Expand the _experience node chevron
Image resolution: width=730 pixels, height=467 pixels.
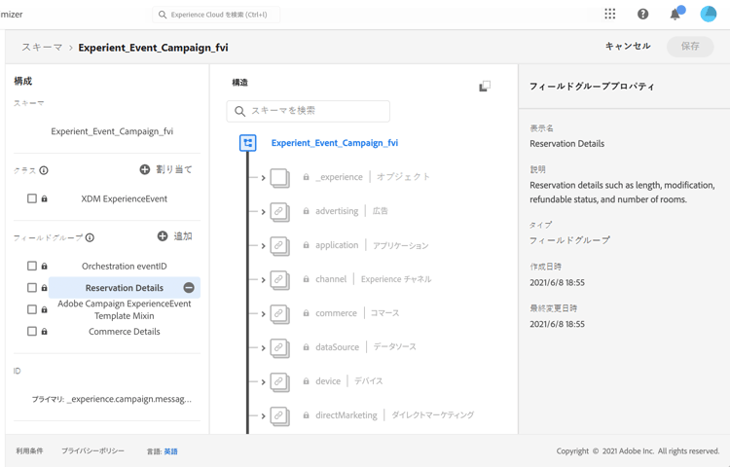pos(263,178)
